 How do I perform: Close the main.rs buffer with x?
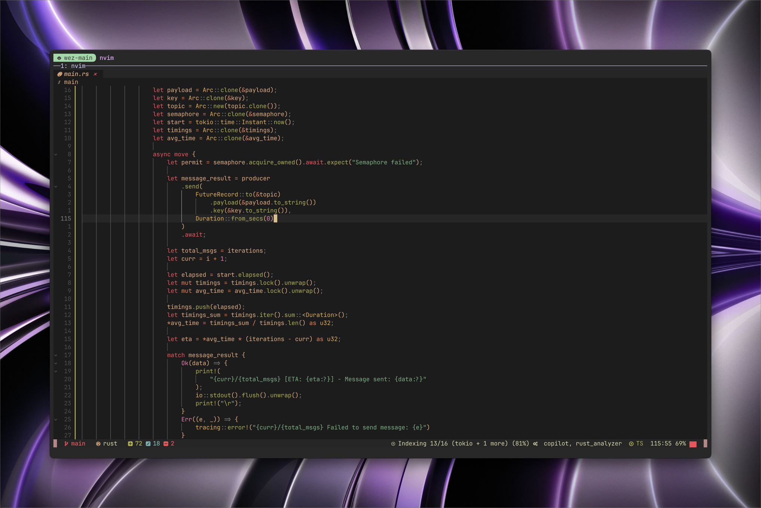pyautogui.click(x=95, y=74)
